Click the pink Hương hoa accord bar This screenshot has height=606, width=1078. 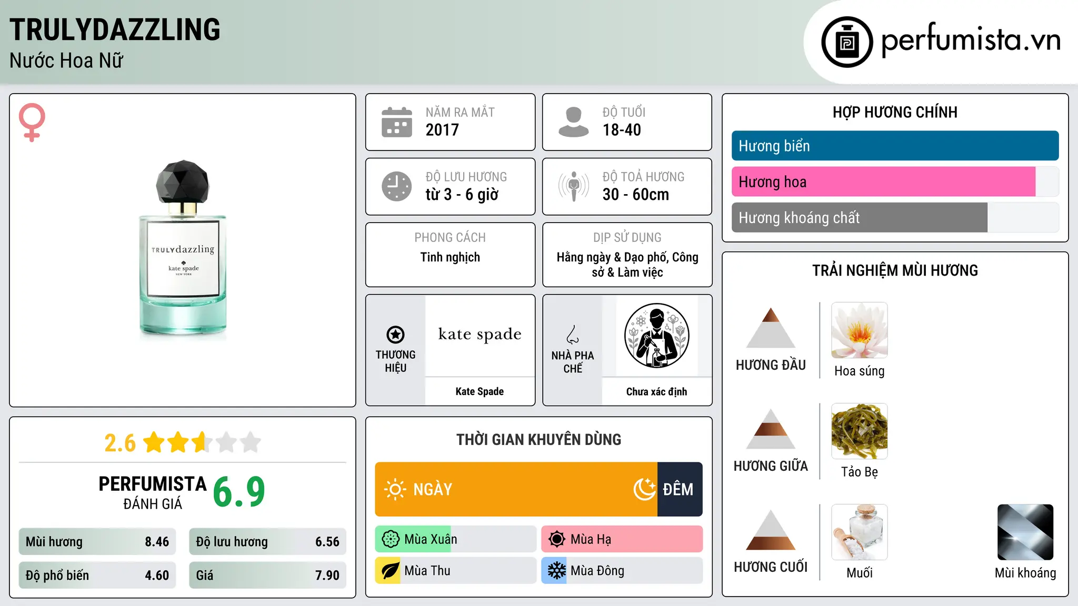[x=883, y=181]
